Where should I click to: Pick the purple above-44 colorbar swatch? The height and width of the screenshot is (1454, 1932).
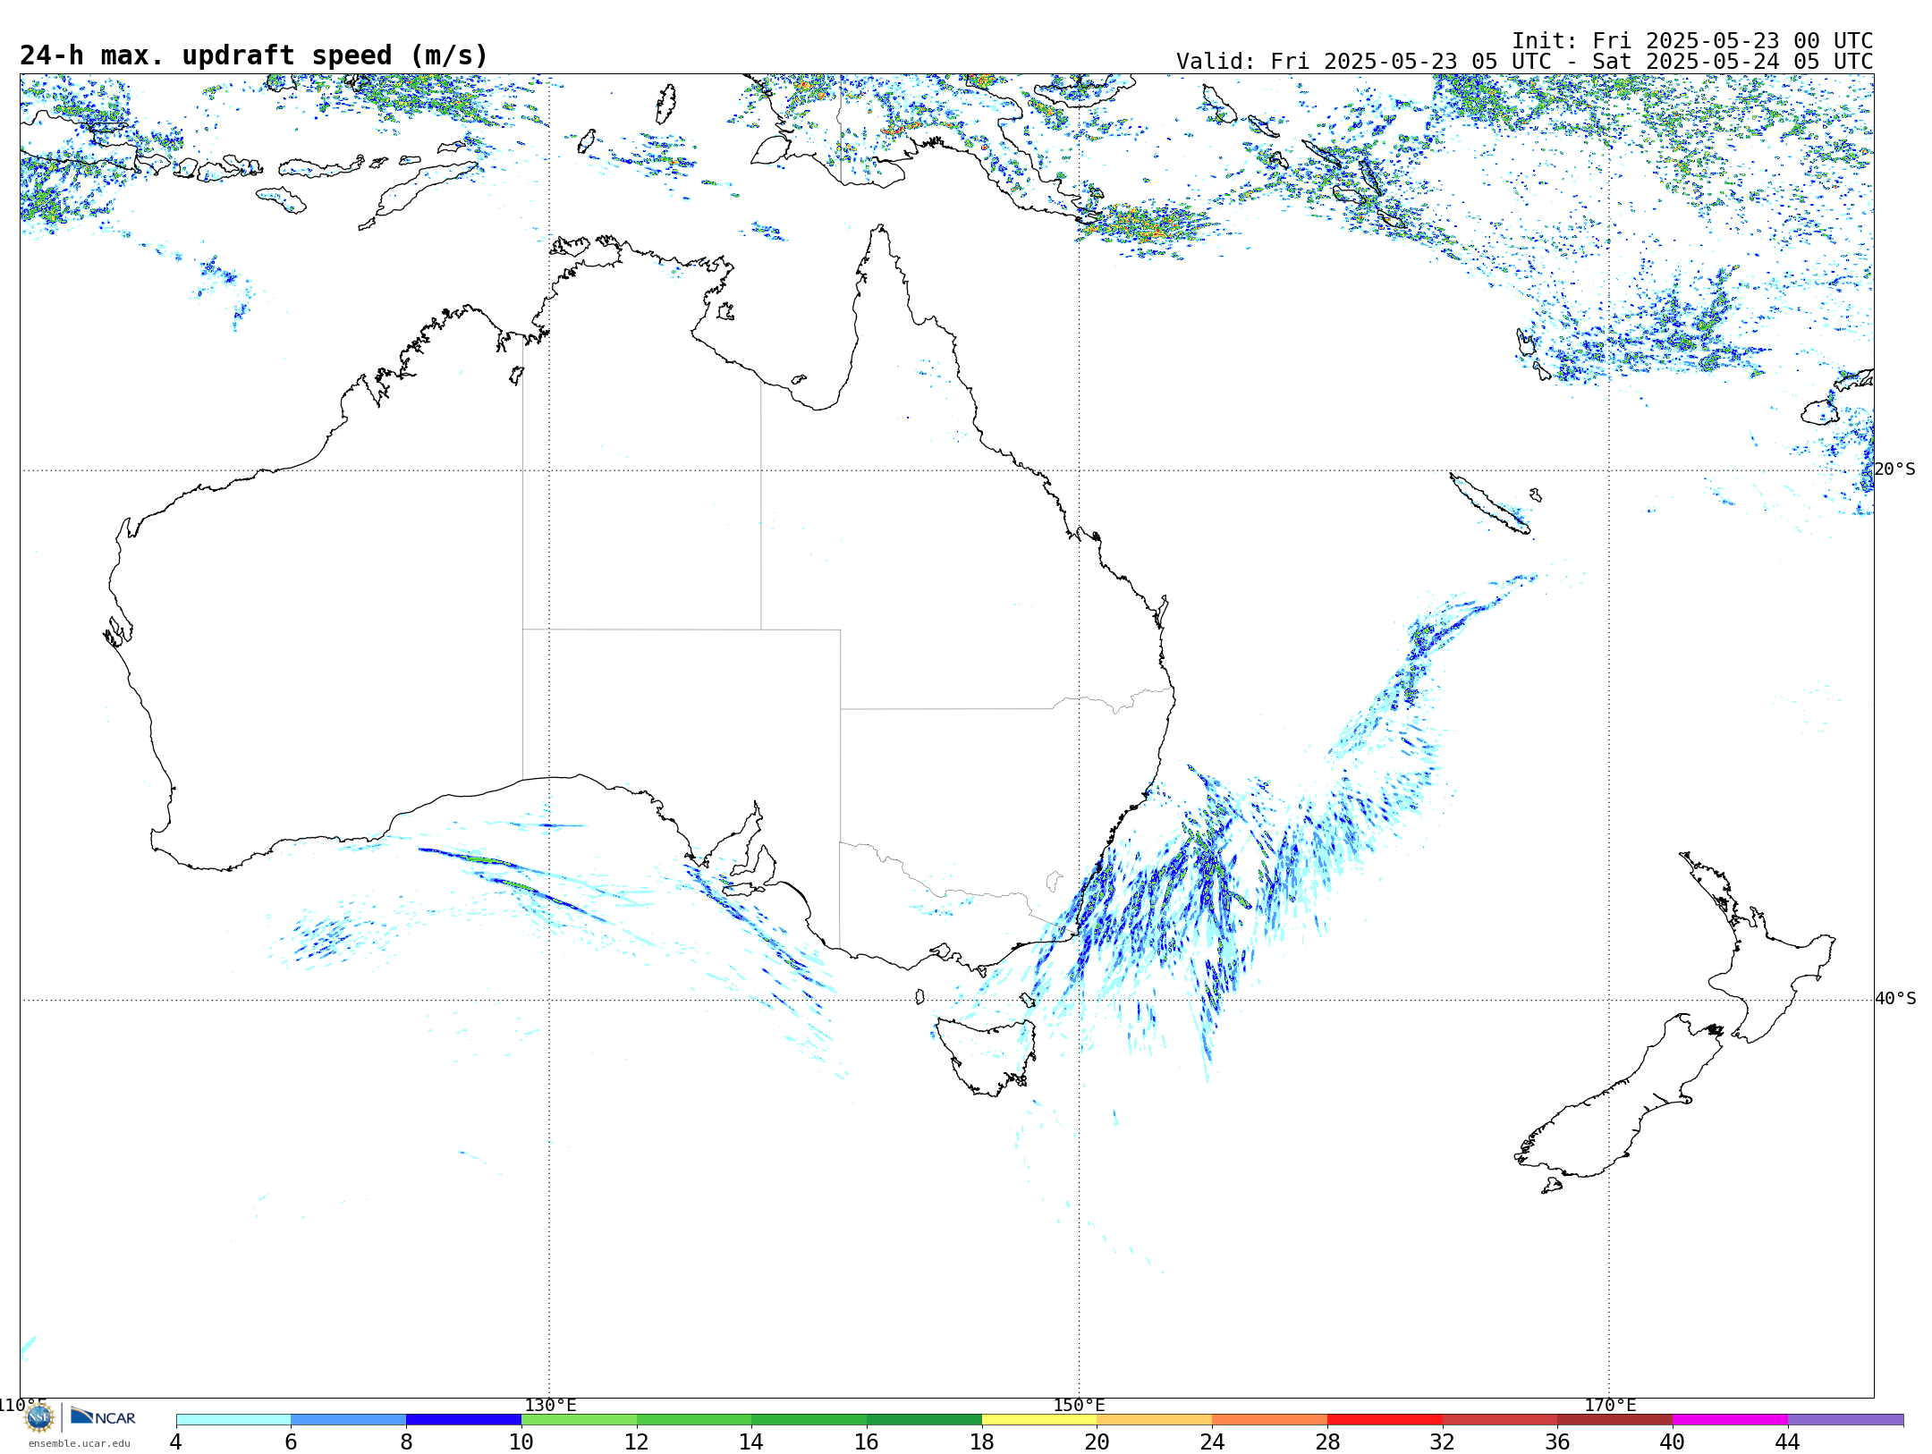[1845, 1420]
